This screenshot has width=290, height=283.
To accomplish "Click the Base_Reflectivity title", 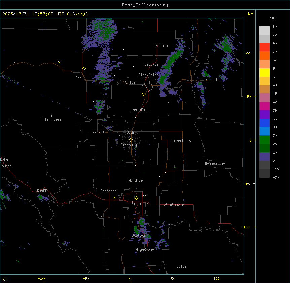I will (145, 5).
